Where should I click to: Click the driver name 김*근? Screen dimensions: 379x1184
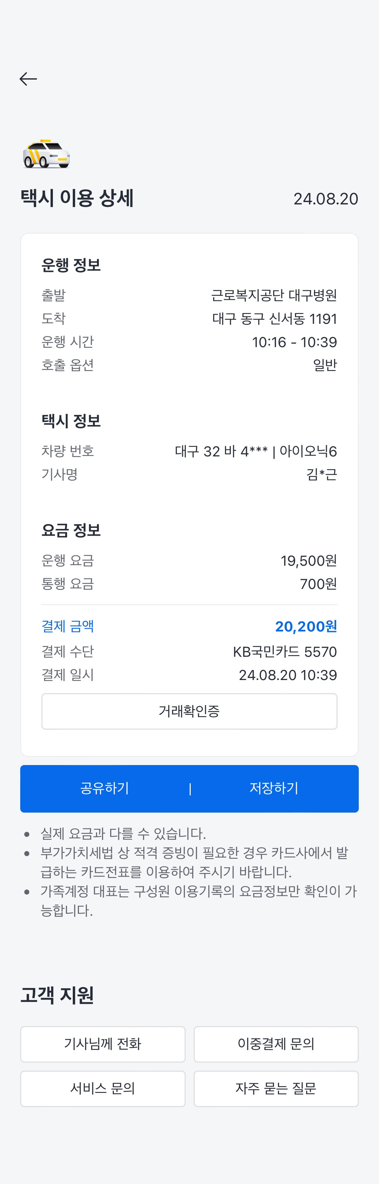(x=321, y=474)
